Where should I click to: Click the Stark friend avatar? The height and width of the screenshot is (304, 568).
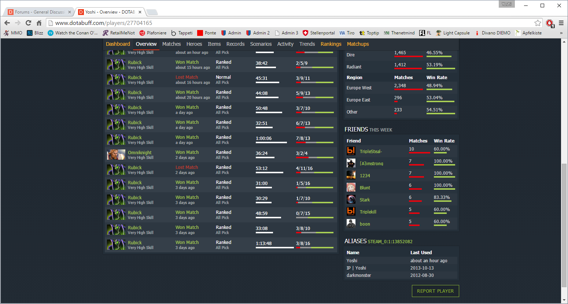click(351, 199)
